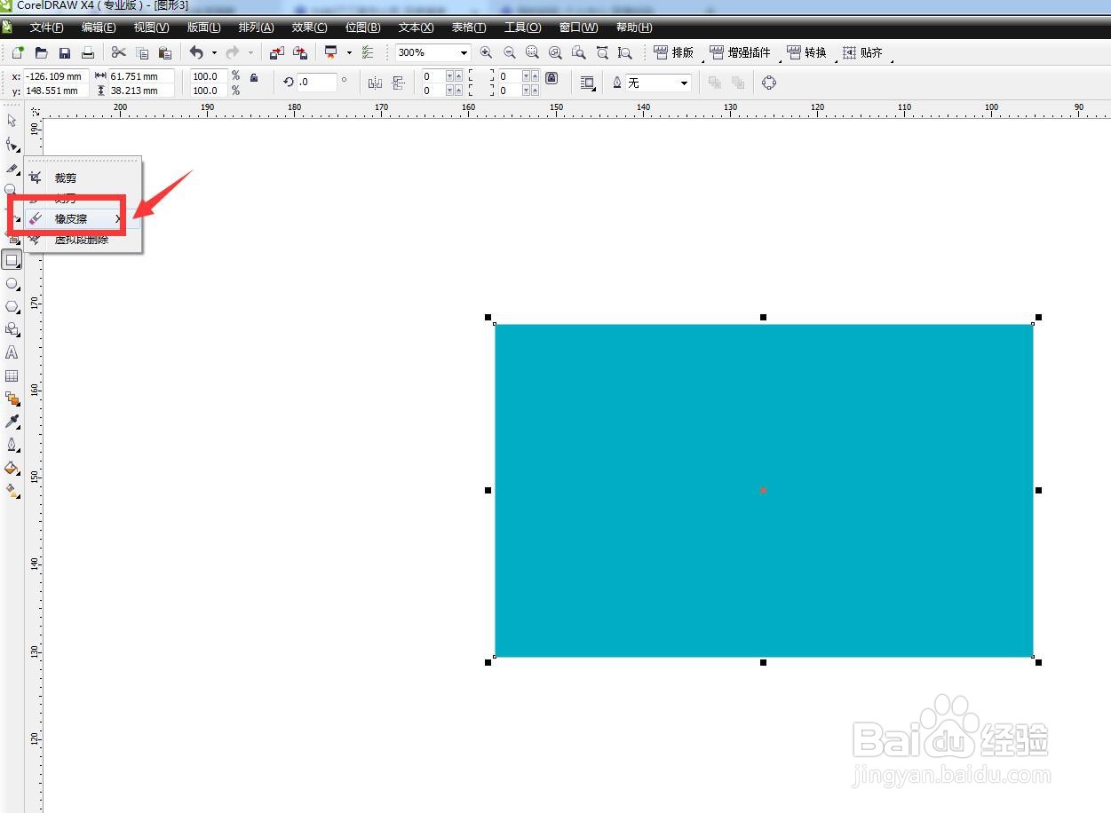Select the Basic shapes tool
Viewport: 1111px width, 813px height.
pyautogui.click(x=12, y=329)
